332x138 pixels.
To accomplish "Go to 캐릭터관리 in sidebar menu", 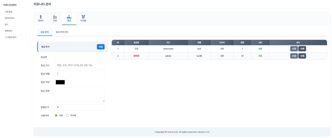I will pyautogui.click(x=9, y=18).
